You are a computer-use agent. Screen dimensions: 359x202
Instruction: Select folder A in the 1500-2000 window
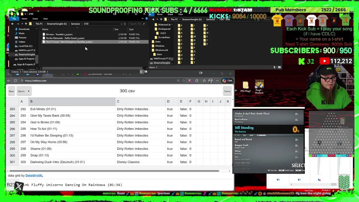[180, 33]
